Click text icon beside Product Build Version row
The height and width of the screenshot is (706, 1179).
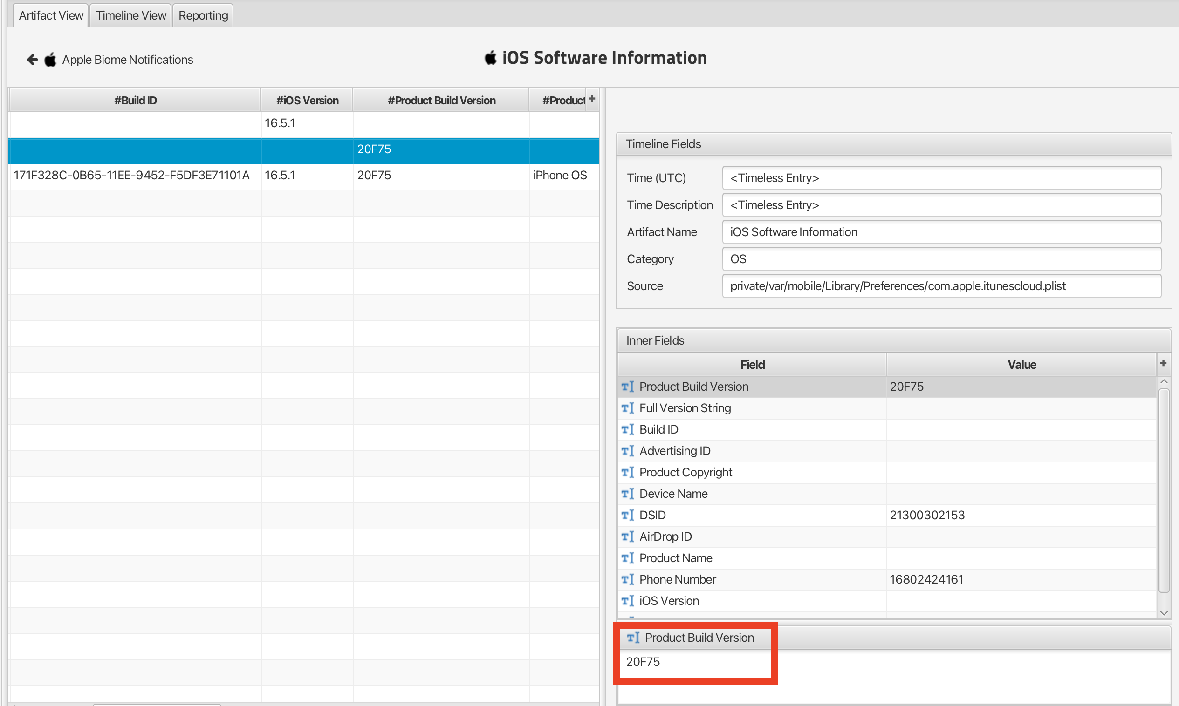(x=627, y=387)
